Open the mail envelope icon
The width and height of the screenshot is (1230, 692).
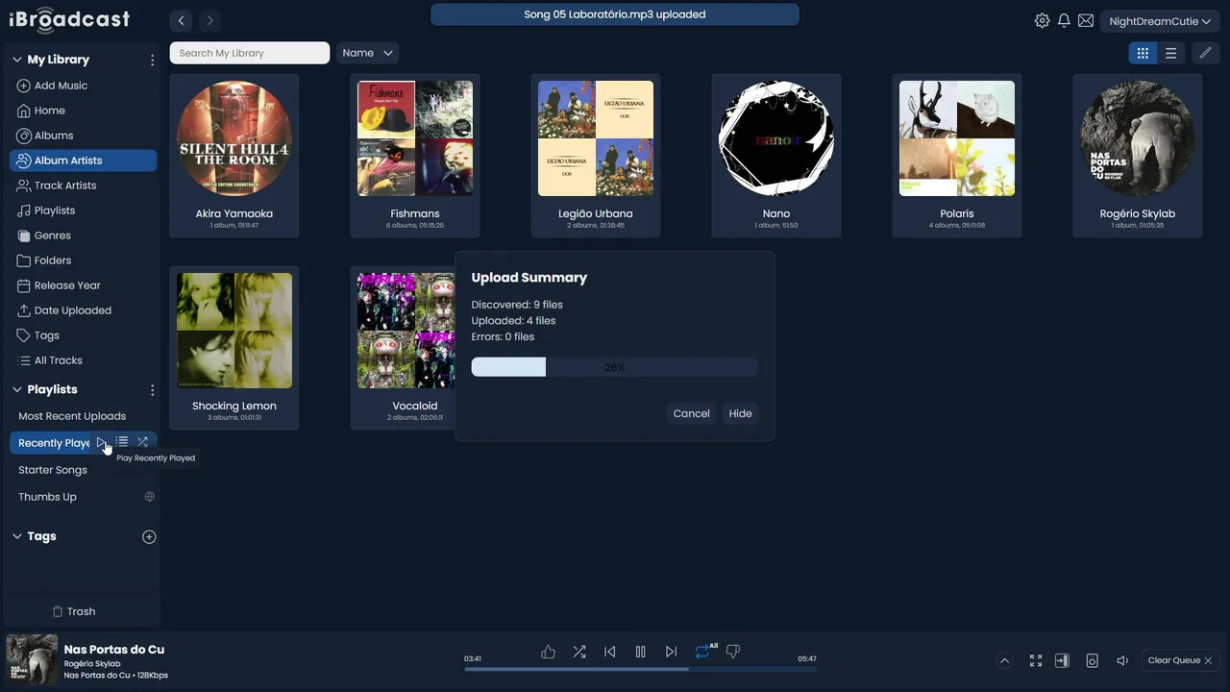click(x=1086, y=21)
